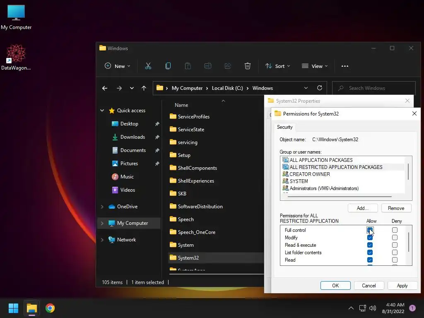424x318 pixels.
Task: Open My Computer desktop icon
Action: [x=16, y=17]
